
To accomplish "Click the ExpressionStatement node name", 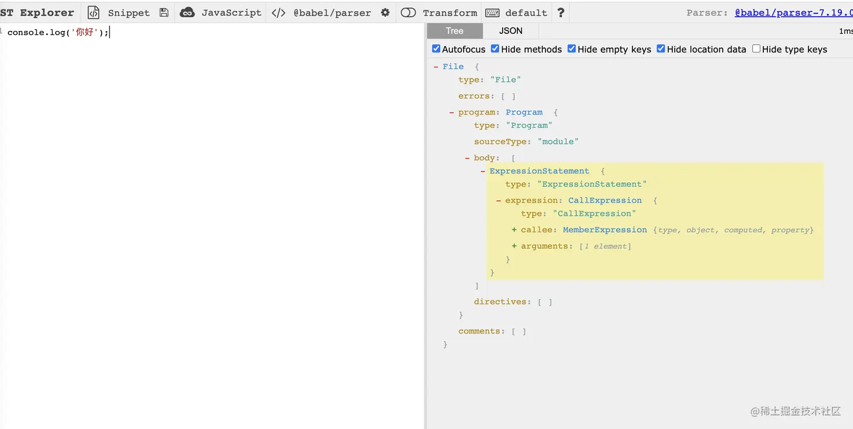I will (539, 171).
